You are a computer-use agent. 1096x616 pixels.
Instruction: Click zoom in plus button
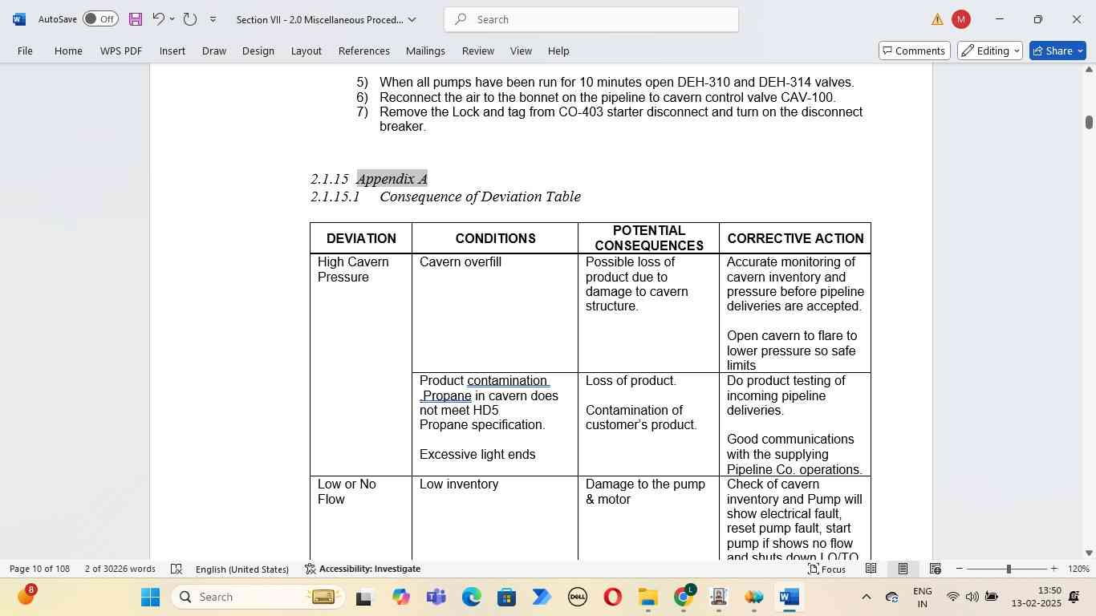click(x=1053, y=569)
